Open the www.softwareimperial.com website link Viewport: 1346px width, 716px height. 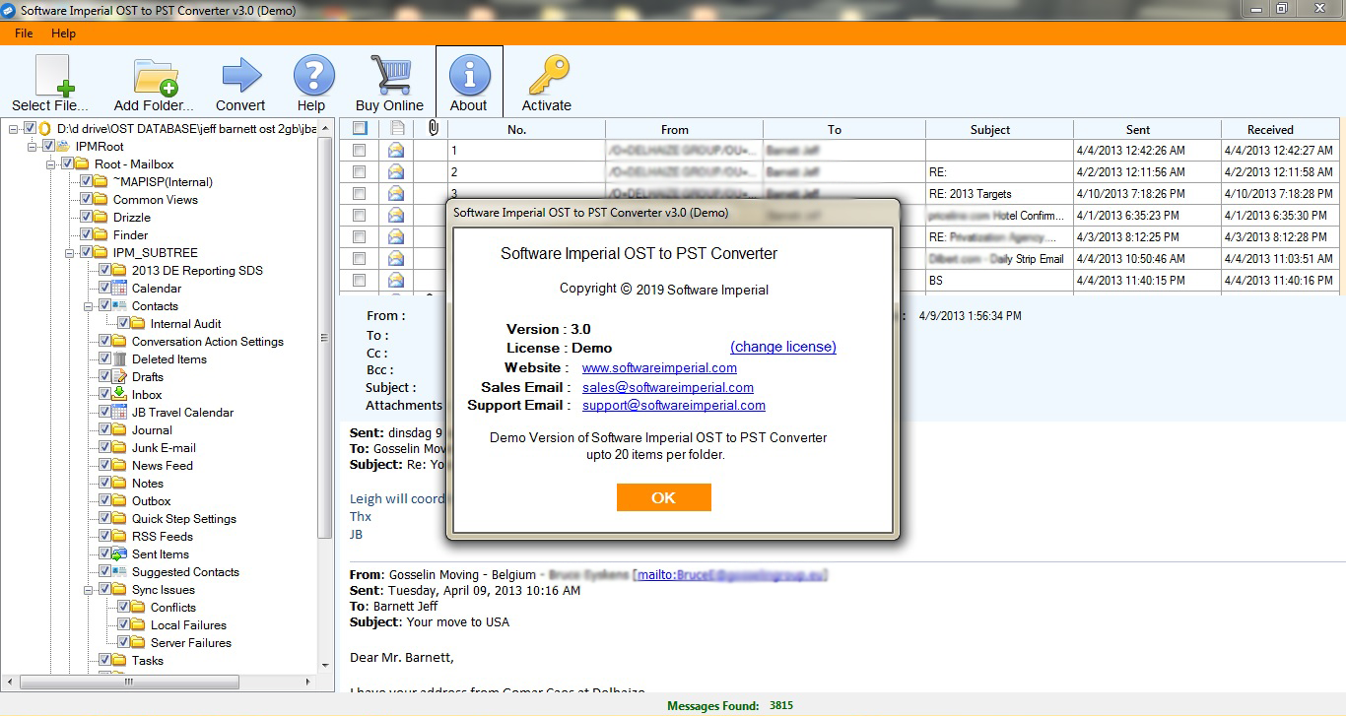659,367
